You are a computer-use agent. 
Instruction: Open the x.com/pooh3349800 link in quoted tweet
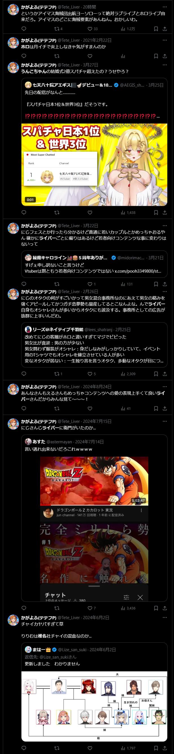138,271
